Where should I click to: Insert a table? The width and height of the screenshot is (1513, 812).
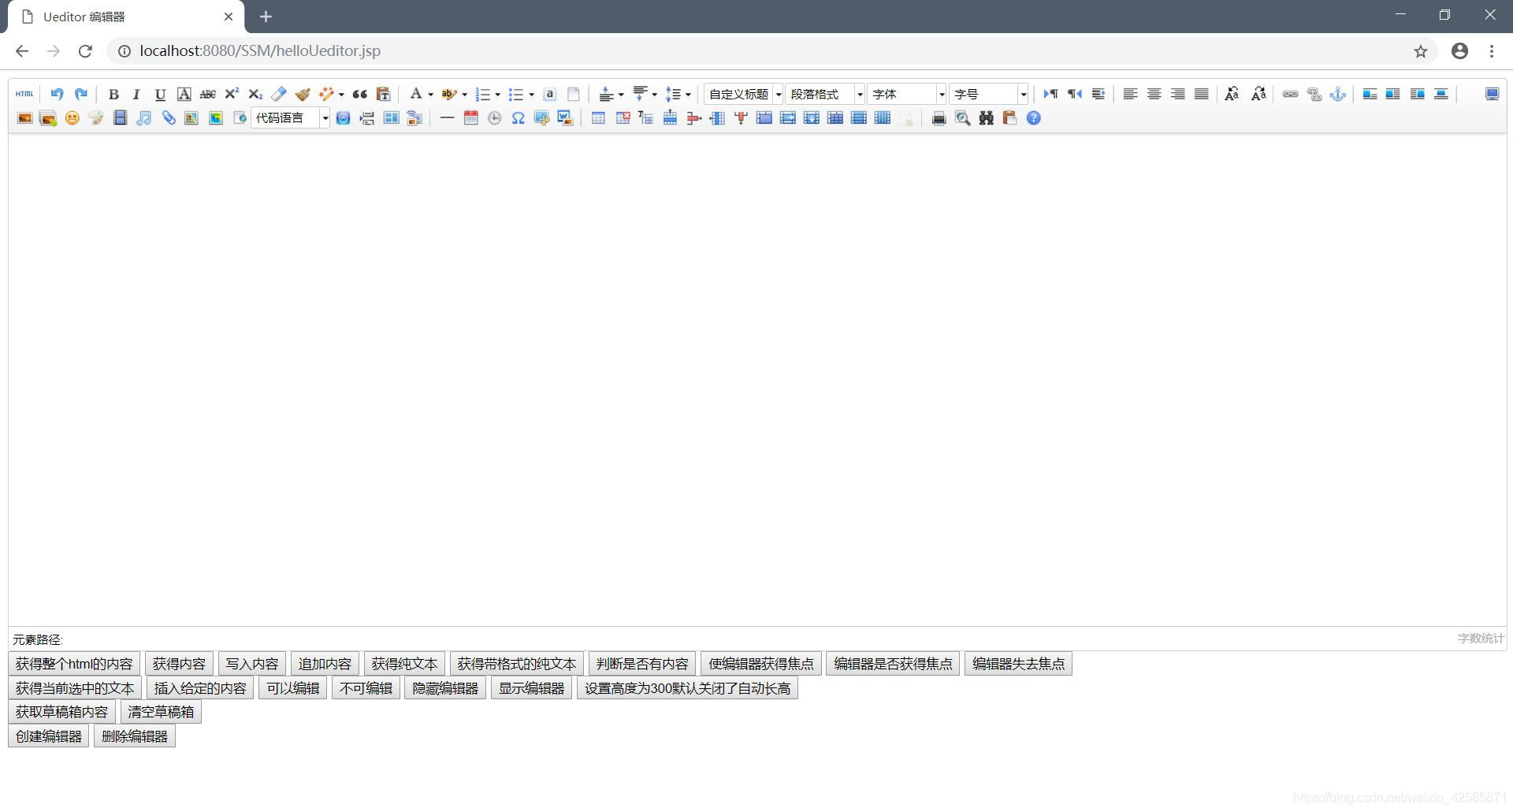click(598, 118)
